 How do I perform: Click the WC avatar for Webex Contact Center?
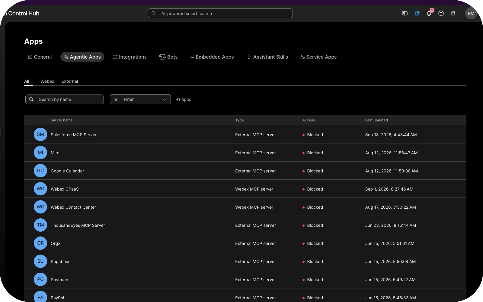pyautogui.click(x=40, y=207)
